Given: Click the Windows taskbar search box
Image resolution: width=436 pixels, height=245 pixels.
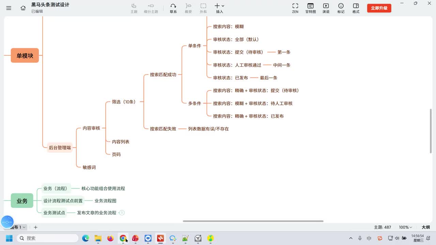Looking at the screenshot, I should tap(48, 238).
